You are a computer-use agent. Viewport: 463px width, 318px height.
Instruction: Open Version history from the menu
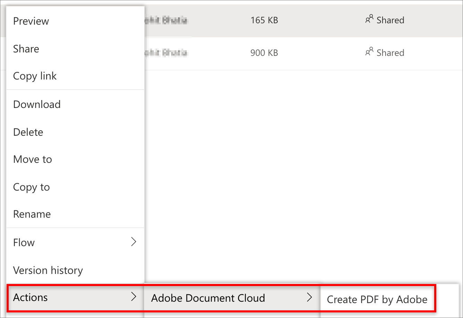[48, 270]
